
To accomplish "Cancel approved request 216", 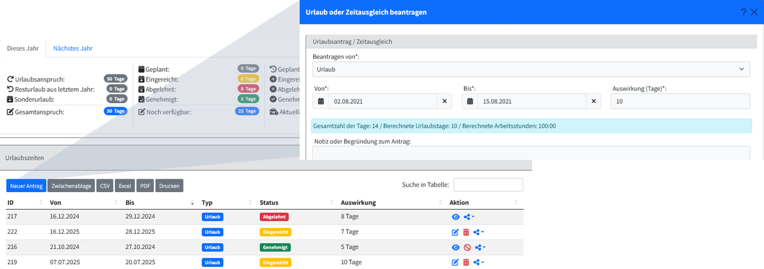I will [x=467, y=247].
